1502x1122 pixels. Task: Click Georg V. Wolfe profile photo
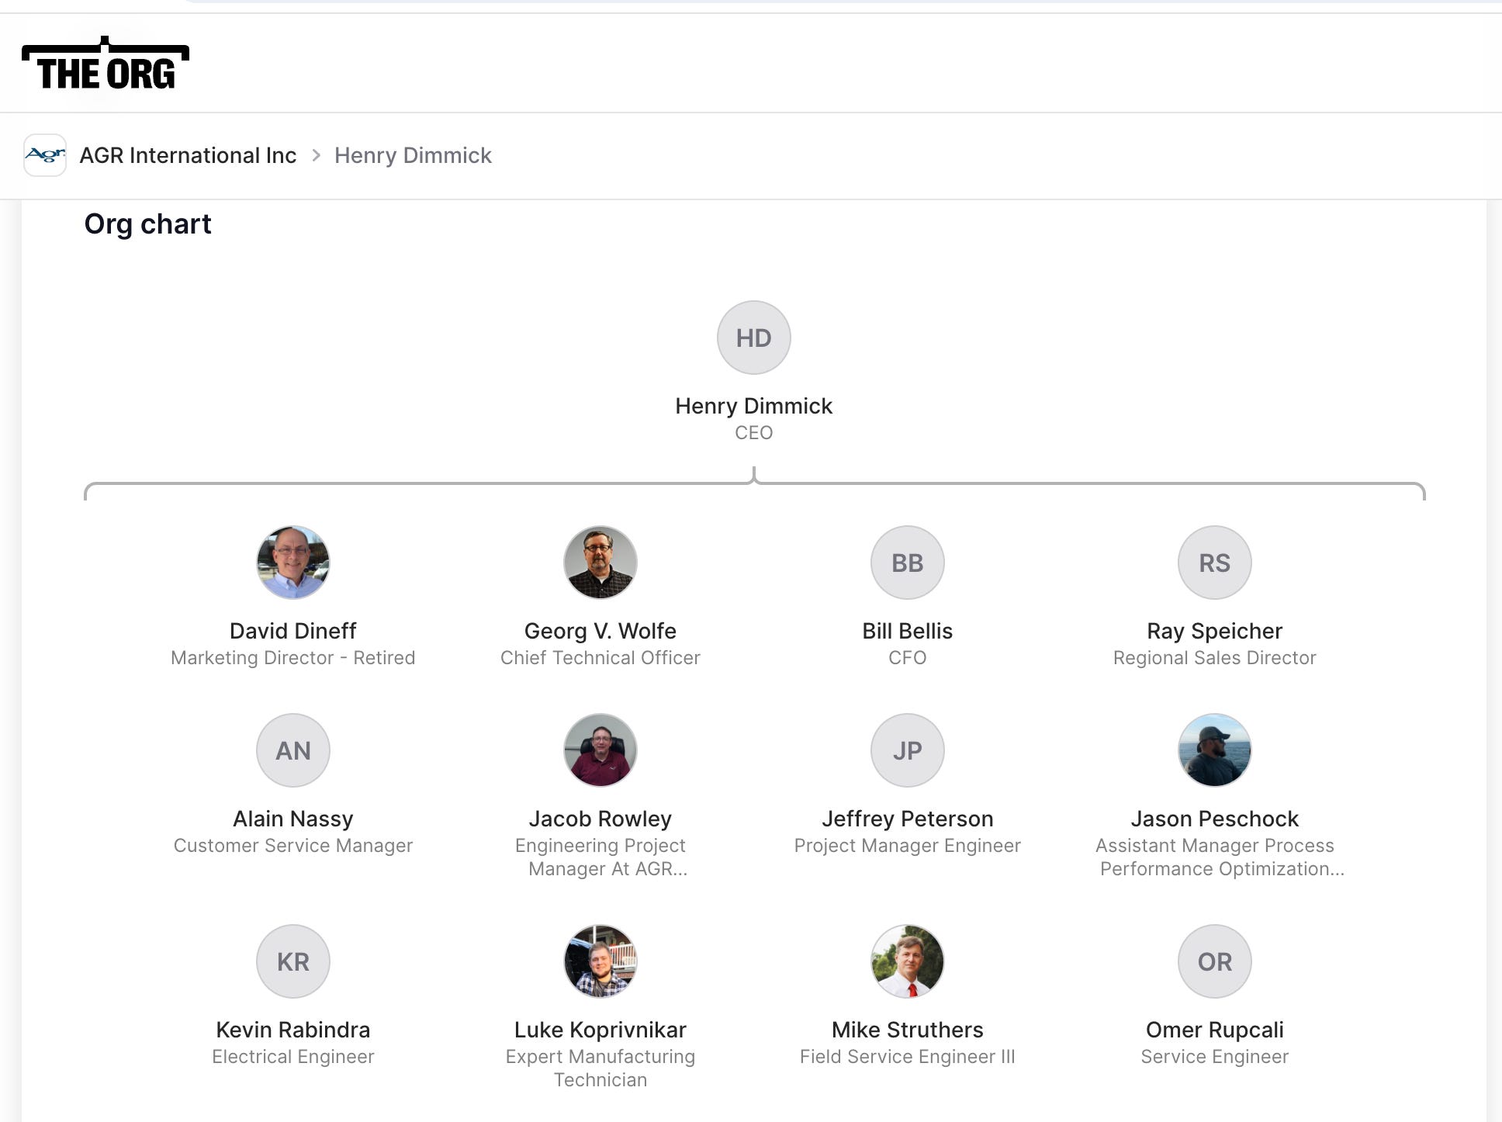pos(600,563)
